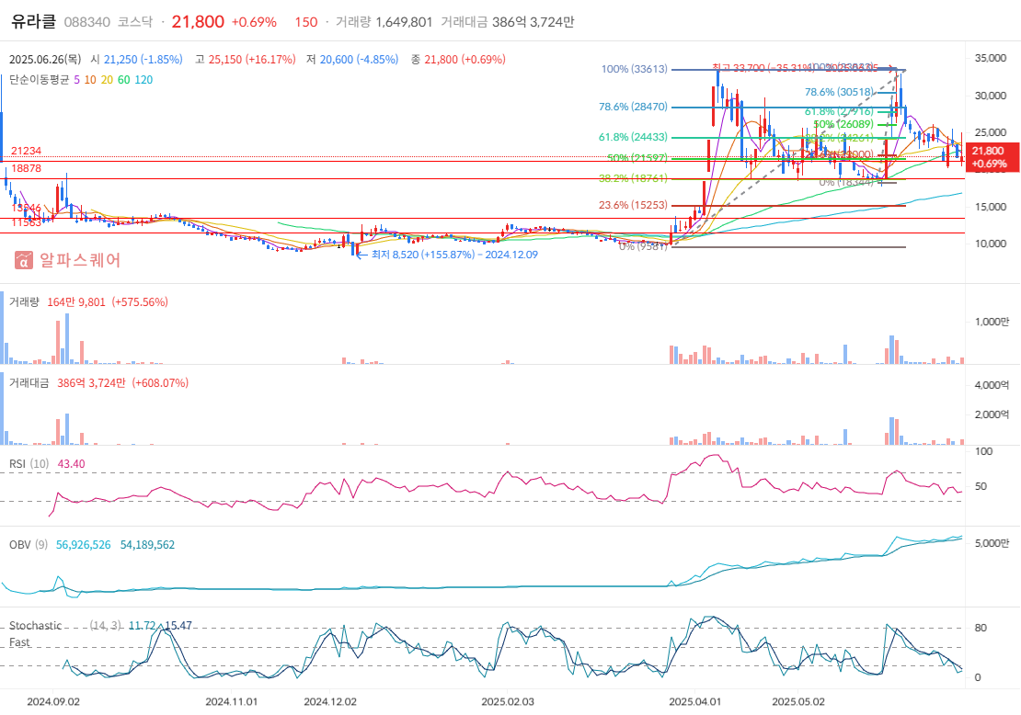Click the 2024.12.02 date on time axis

click(330, 702)
